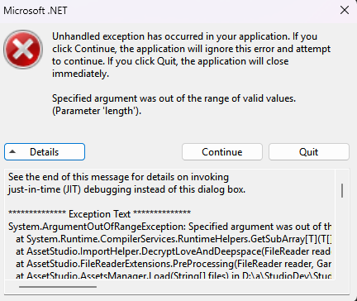This screenshot has width=357, height=301.
Task: Click the horizontal scrollbar thumb below details
Action: pos(58,287)
